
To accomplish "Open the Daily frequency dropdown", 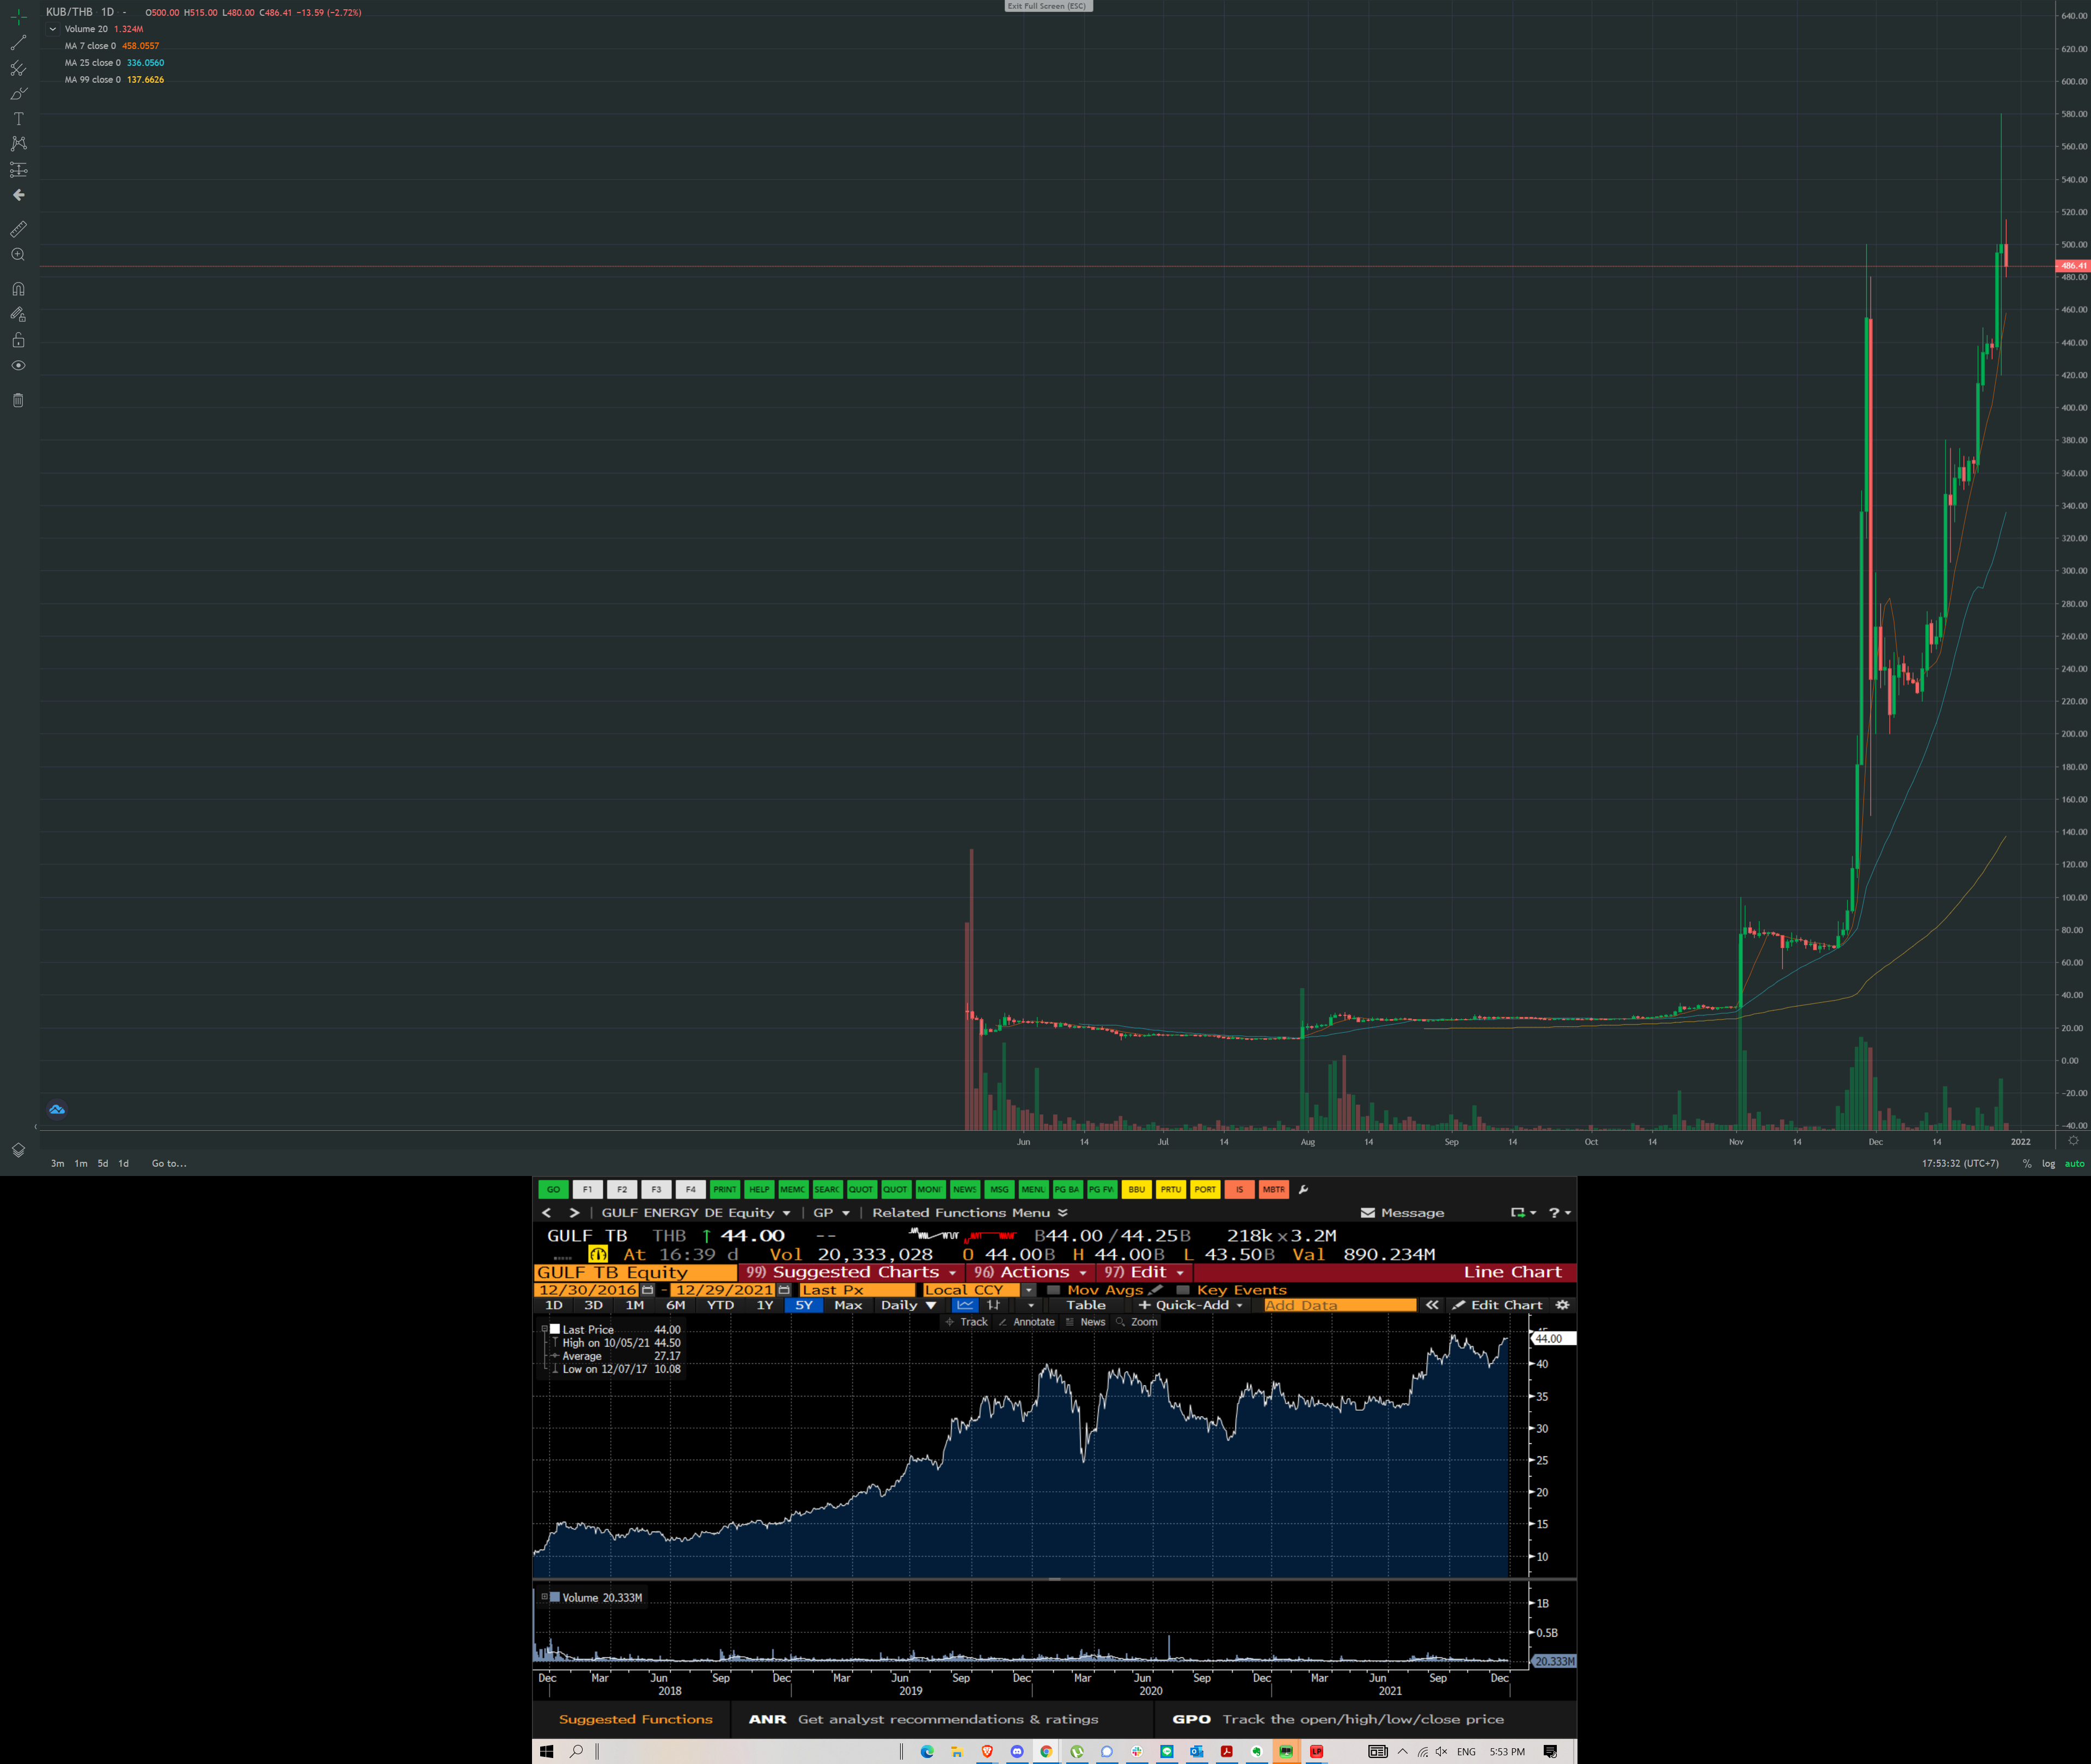I will (x=908, y=1305).
